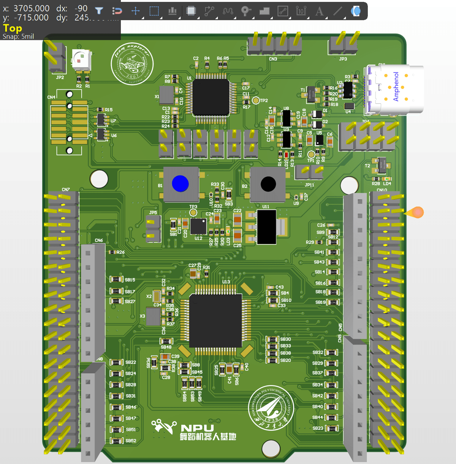456x464 pixels.
Task: Open the selection filter funnel icon
Action: point(99,11)
